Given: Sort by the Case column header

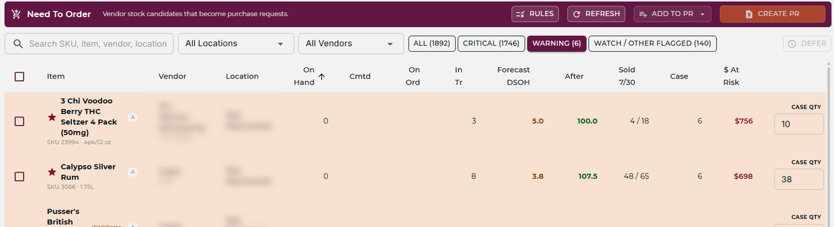Looking at the screenshot, I should pos(679,76).
